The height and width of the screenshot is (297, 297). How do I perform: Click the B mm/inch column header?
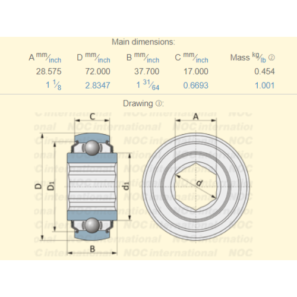tap(143, 58)
